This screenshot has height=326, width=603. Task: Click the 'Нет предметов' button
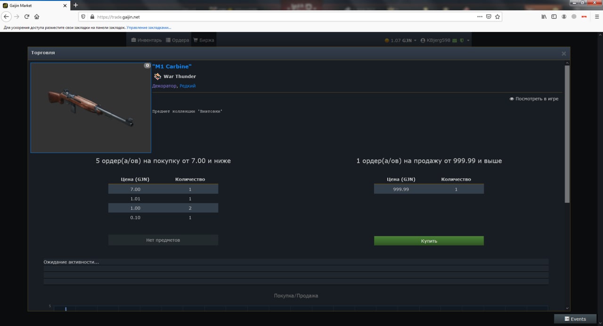click(163, 240)
